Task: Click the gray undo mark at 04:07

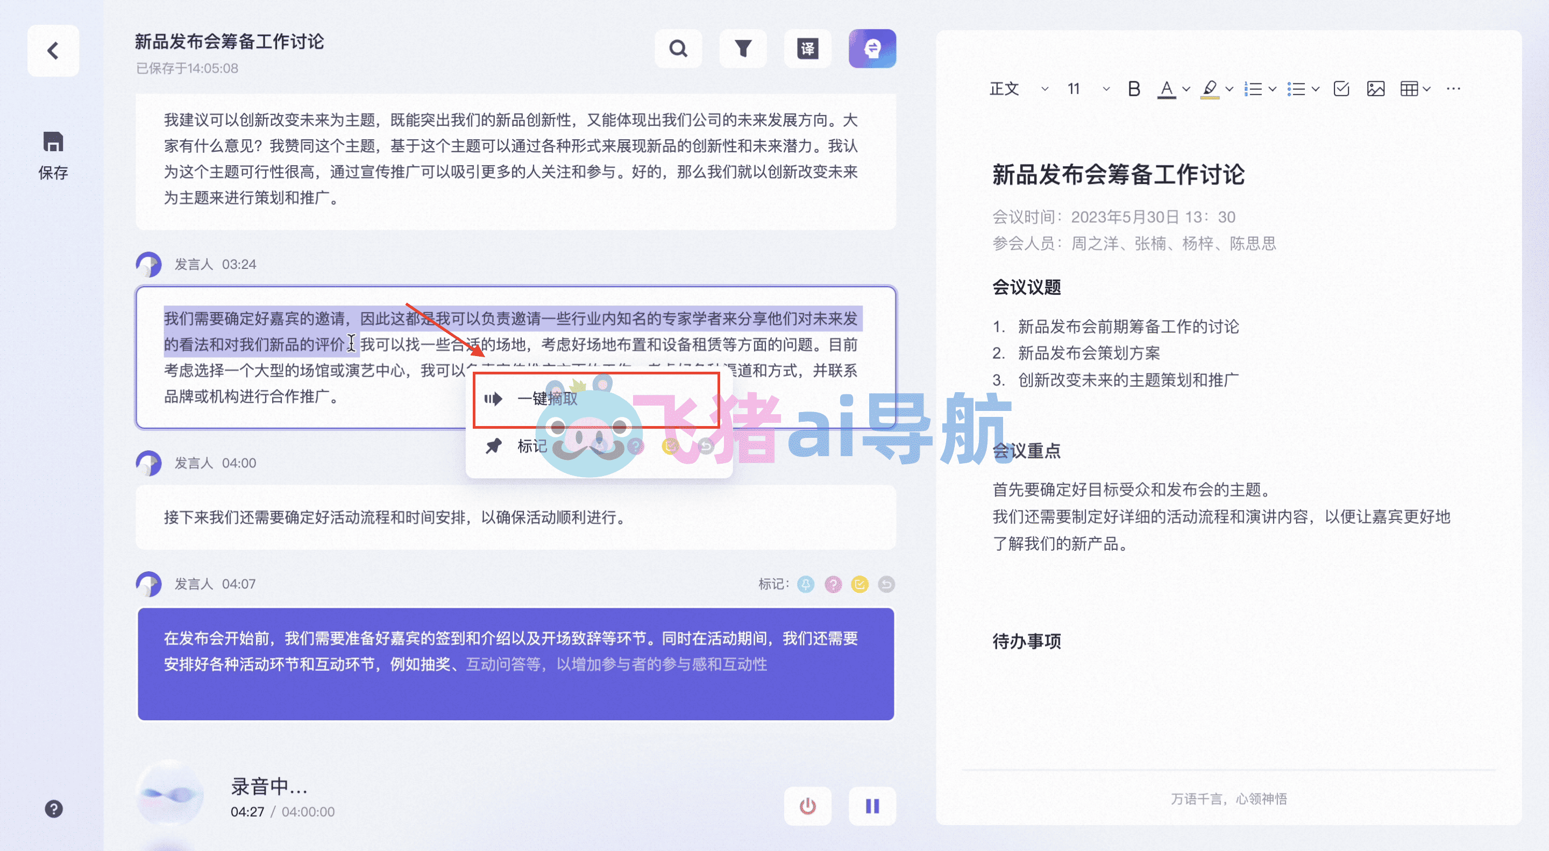Action: (x=886, y=584)
